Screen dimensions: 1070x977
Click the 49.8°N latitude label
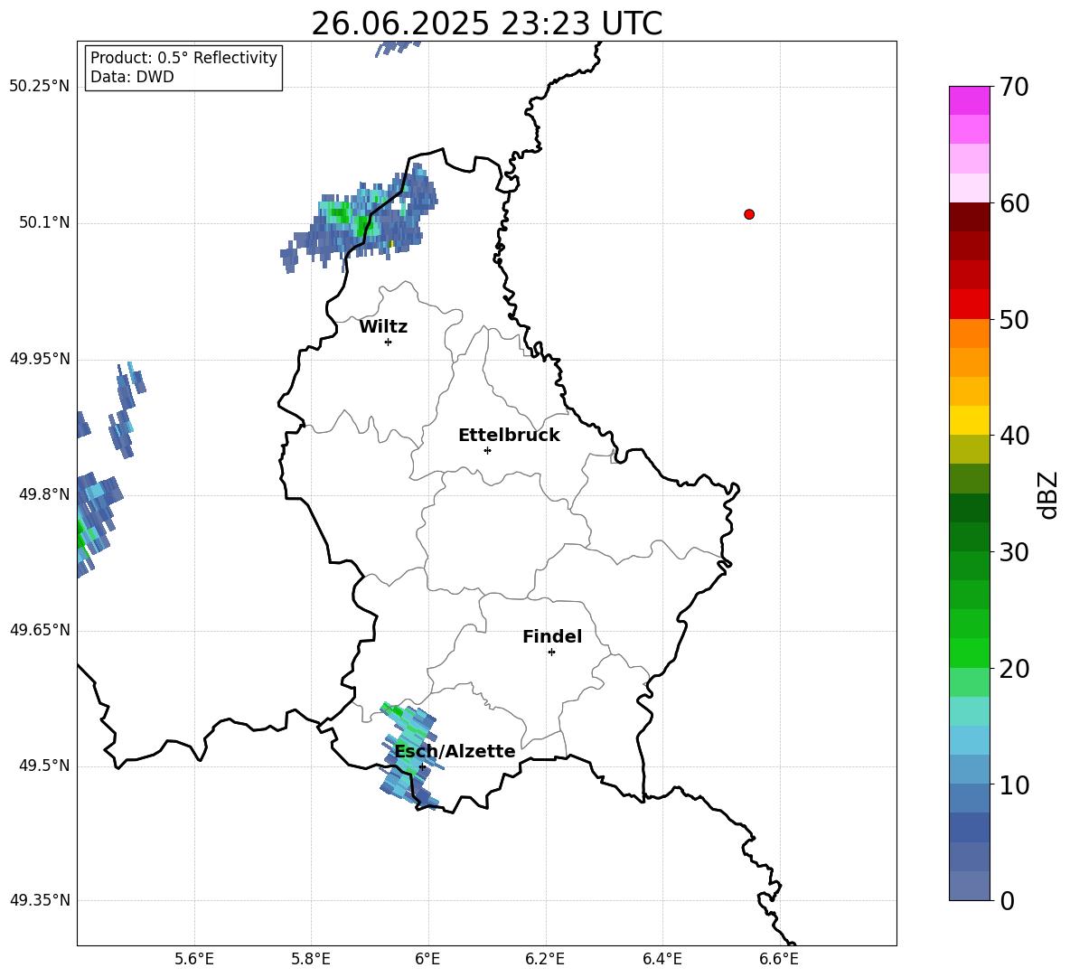click(44, 494)
